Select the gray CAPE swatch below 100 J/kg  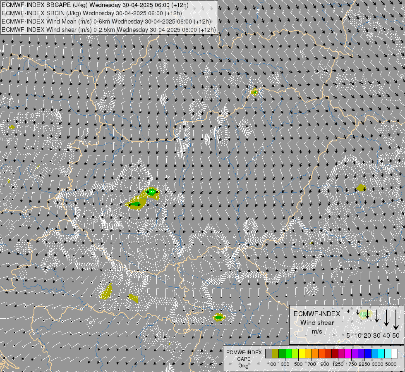click(x=269, y=353)
